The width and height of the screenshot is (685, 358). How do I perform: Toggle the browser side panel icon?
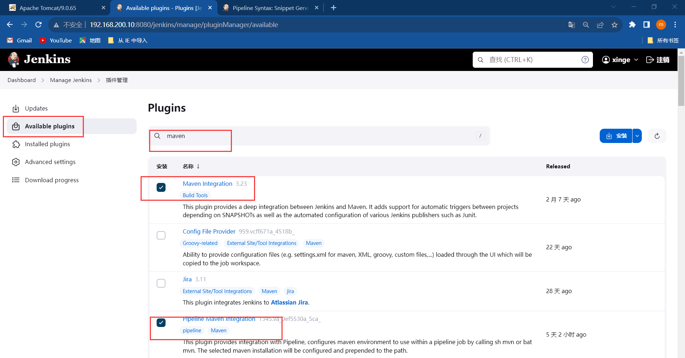pyautogui.click(x=646, y=25)
